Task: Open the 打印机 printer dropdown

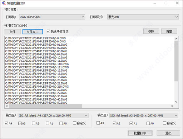Action: pyautogui.click(x=52, y=17)
